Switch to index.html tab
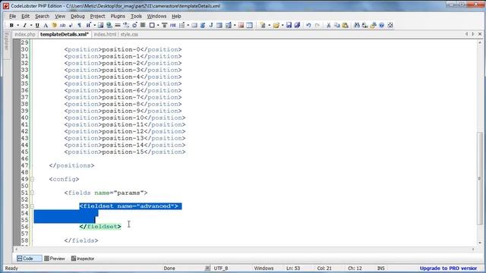The height and width of the screenshot is (273, 486). [x=105, y=34]
